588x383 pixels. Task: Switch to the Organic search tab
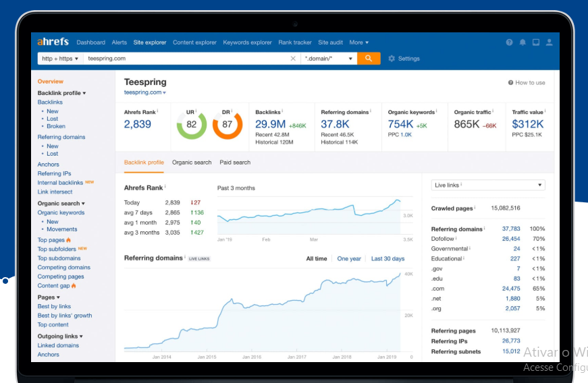(x=192, y=162)
